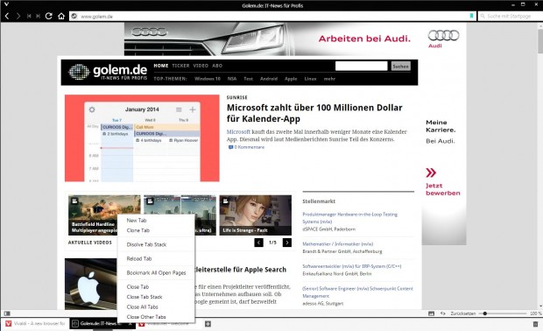The height and width of the screenshot is (331, 543).
Task: Select Disolve Tab Stack menu entry
Action: pos(146,244)
